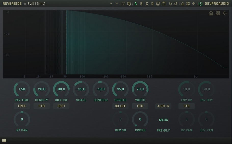Screen dimensions: 232x144
Task: Select previous preset with up chevron
Action: pyautogui.click(x=111, y=4)
